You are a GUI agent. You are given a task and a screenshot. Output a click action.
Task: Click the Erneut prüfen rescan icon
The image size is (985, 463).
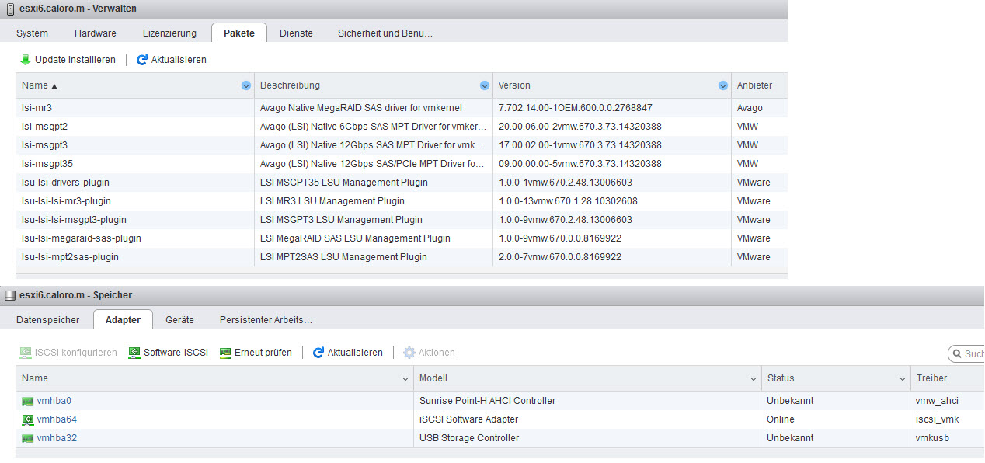226,353
